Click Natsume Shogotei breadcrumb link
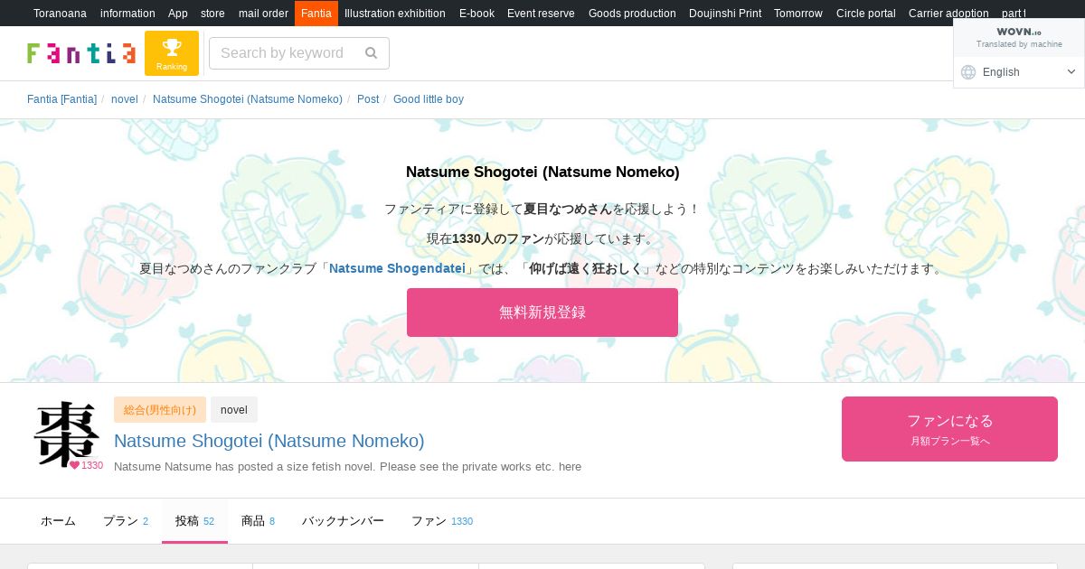The width and height of the screenshot is (1085, 569). [x=248, y=99]
